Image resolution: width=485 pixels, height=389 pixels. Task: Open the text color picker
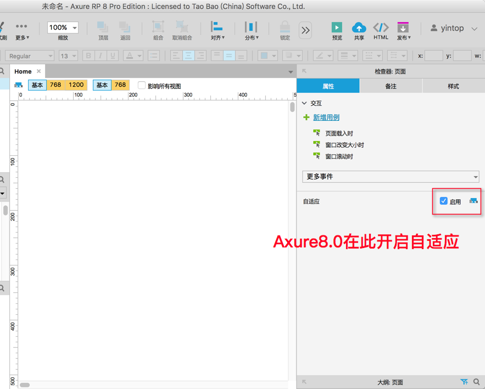[x=133, y=56]
